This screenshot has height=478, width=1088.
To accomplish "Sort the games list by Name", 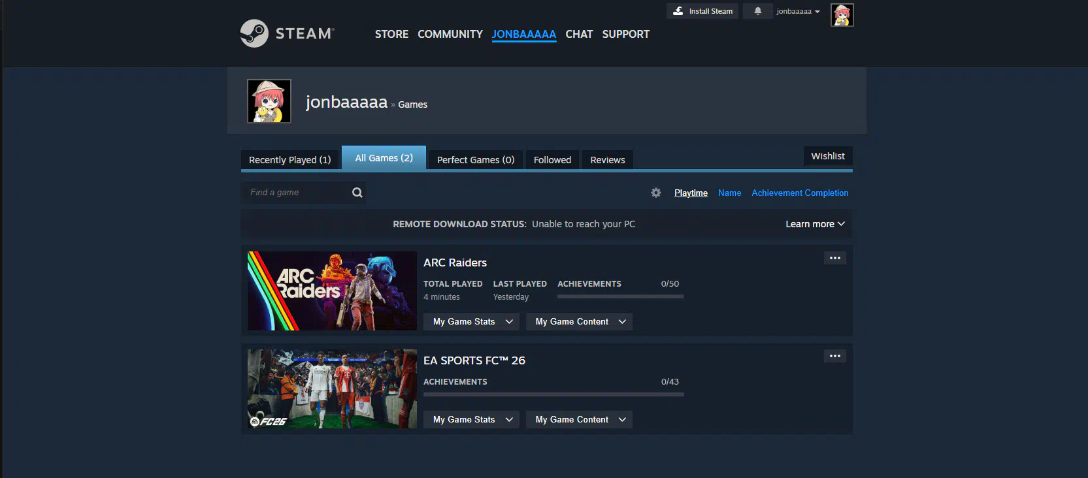I will (x=729, y=193).
